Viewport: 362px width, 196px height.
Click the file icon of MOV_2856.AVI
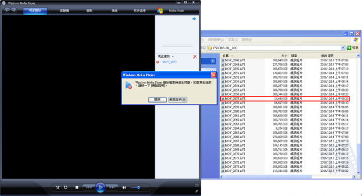click(223, 94)
